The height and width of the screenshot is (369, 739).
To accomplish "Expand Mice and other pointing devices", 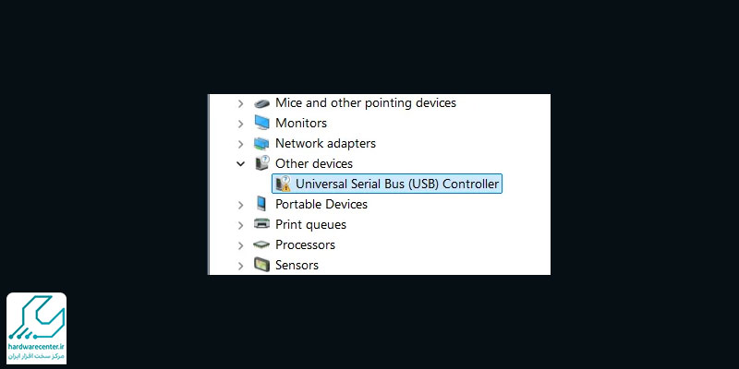I will click(240, 103).
